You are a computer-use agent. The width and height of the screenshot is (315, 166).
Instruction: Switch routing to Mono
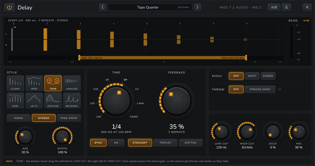click(x=18, y=118)
